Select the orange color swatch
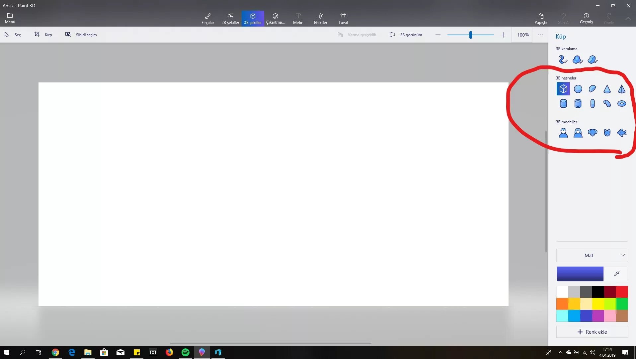636x359 pixels. [x=562, y=304]
